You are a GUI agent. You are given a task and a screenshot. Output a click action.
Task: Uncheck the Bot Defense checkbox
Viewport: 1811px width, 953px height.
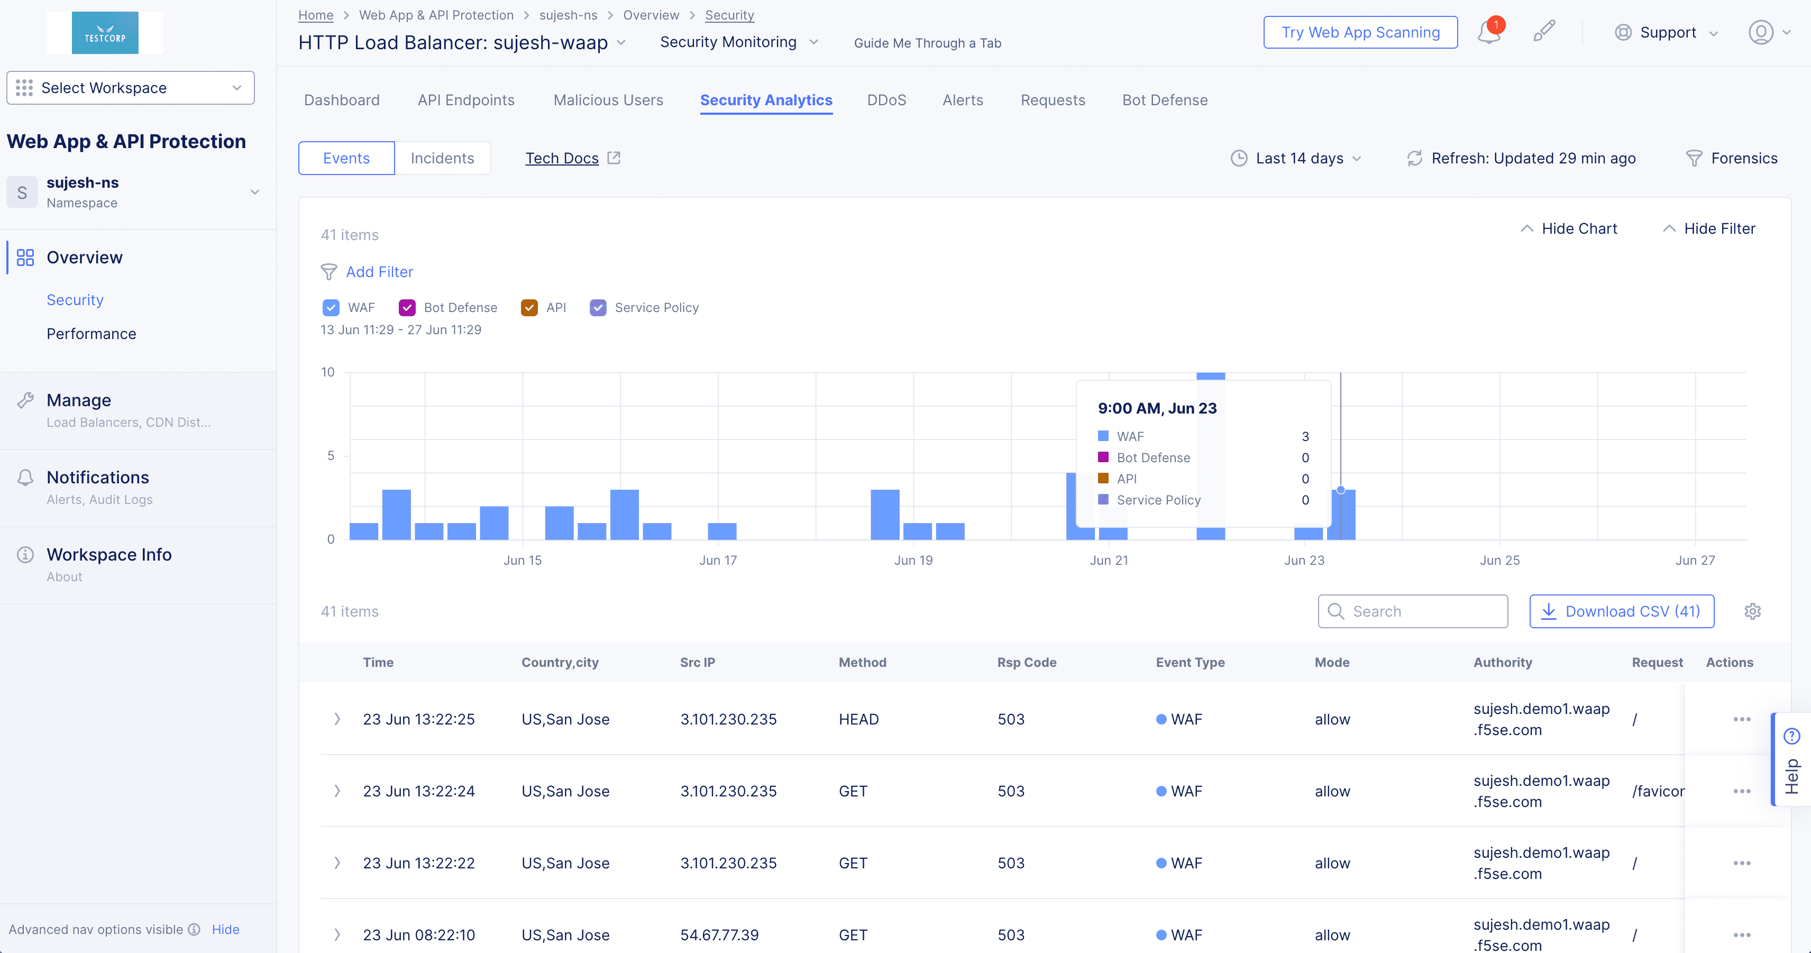coord(407,308)
